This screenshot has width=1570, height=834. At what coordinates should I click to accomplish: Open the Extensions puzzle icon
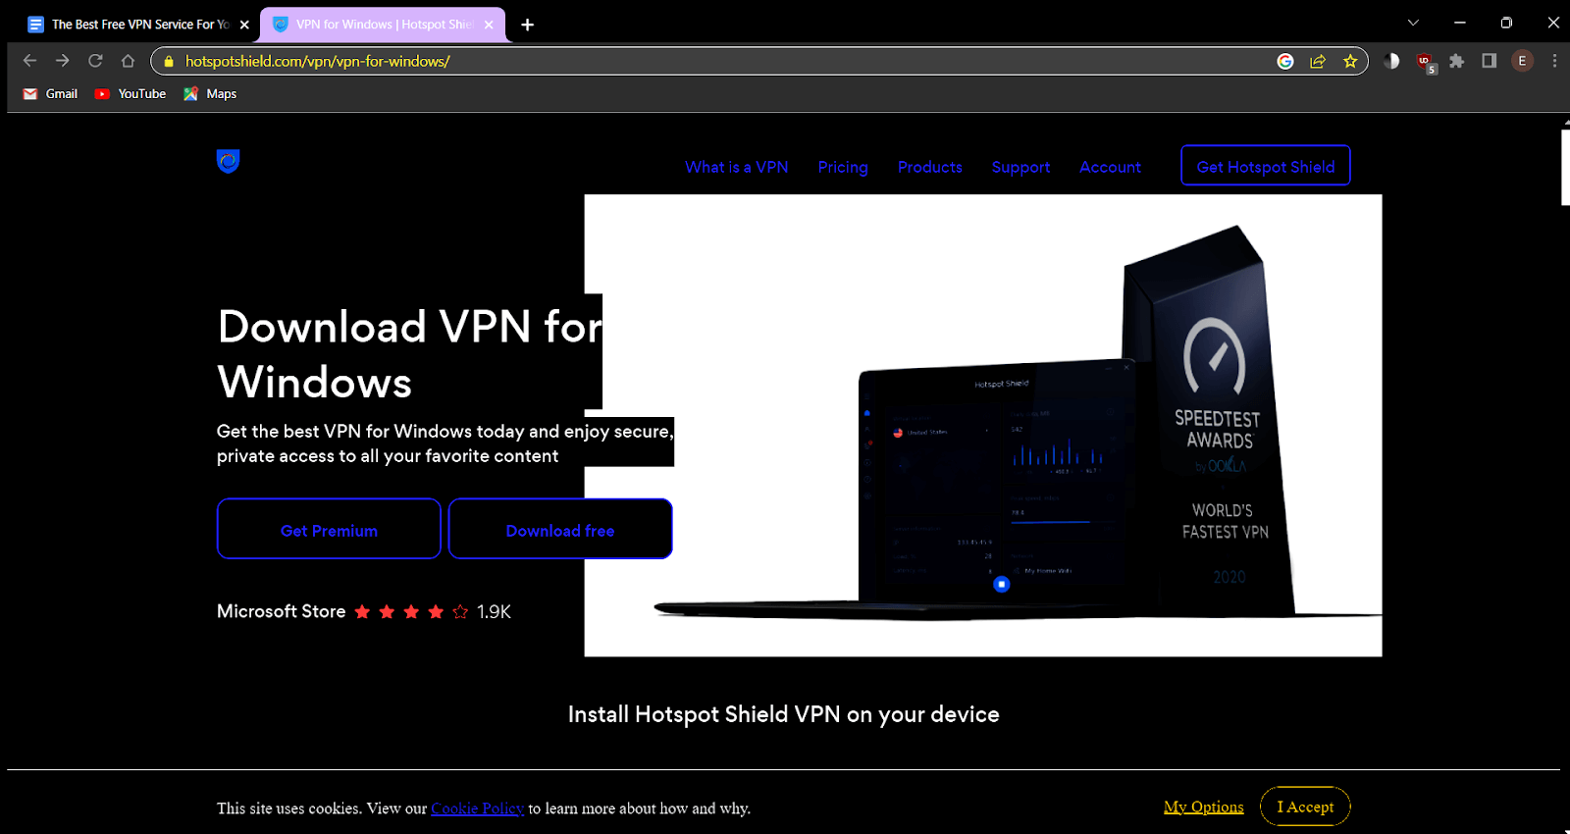click(x=1457, y=61)
